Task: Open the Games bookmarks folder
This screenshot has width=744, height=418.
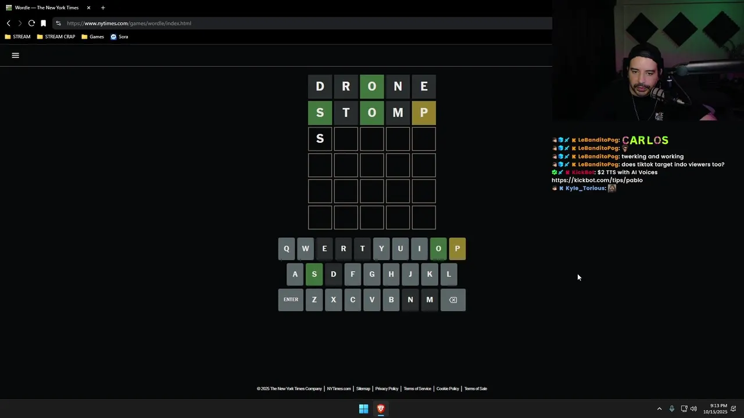Action: tap(93, 37)
